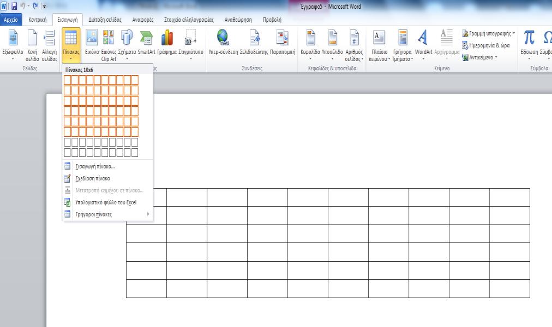Image resolution: width=552 pixels, height=327 pixels.
Task: Open the Σχήματα shapes gallery
Action: pyautogui.click(x=127, y=45)
